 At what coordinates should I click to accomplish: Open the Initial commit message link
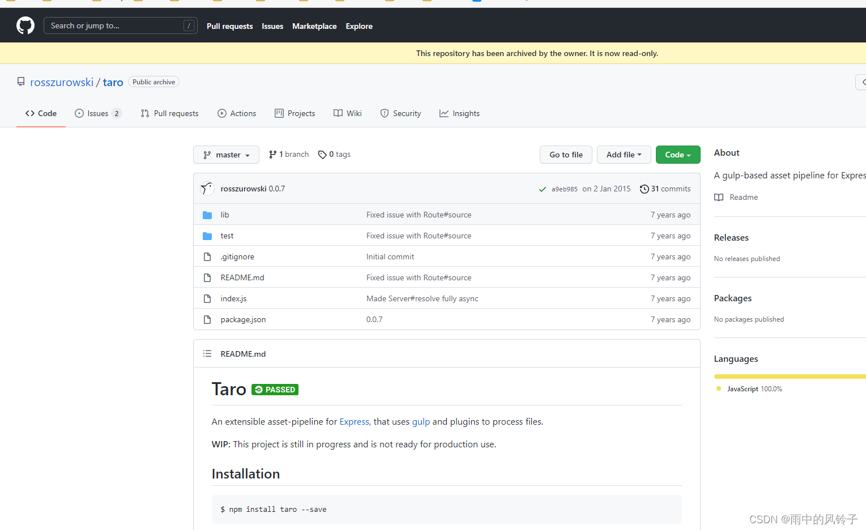(390, 257)
